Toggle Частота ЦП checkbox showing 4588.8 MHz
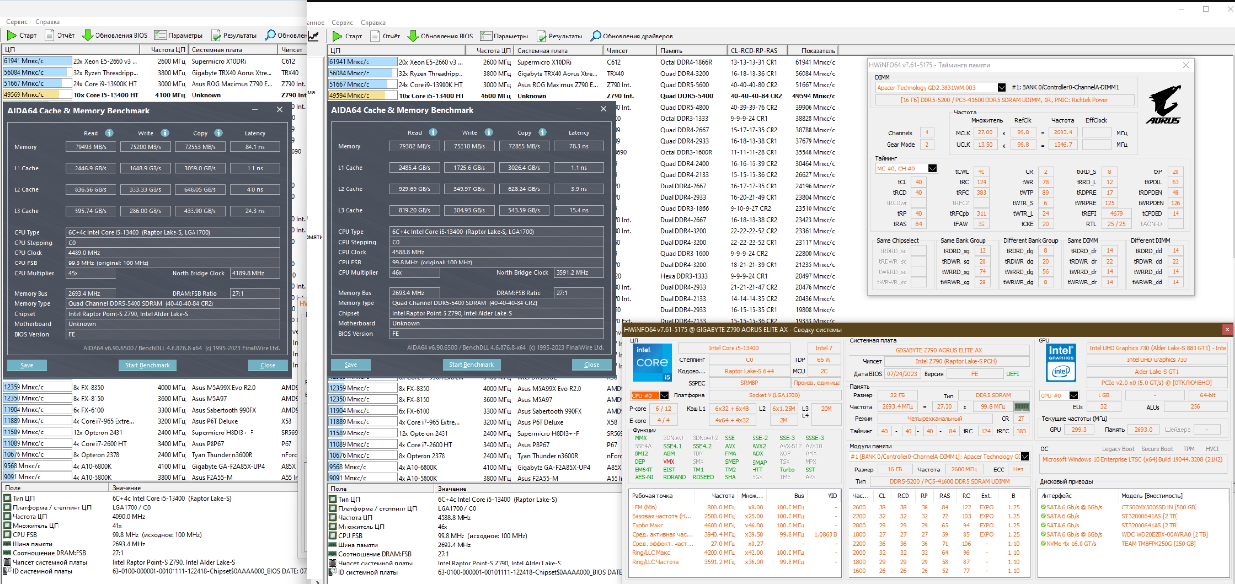The image size is (1235, 584). point(333,518)
